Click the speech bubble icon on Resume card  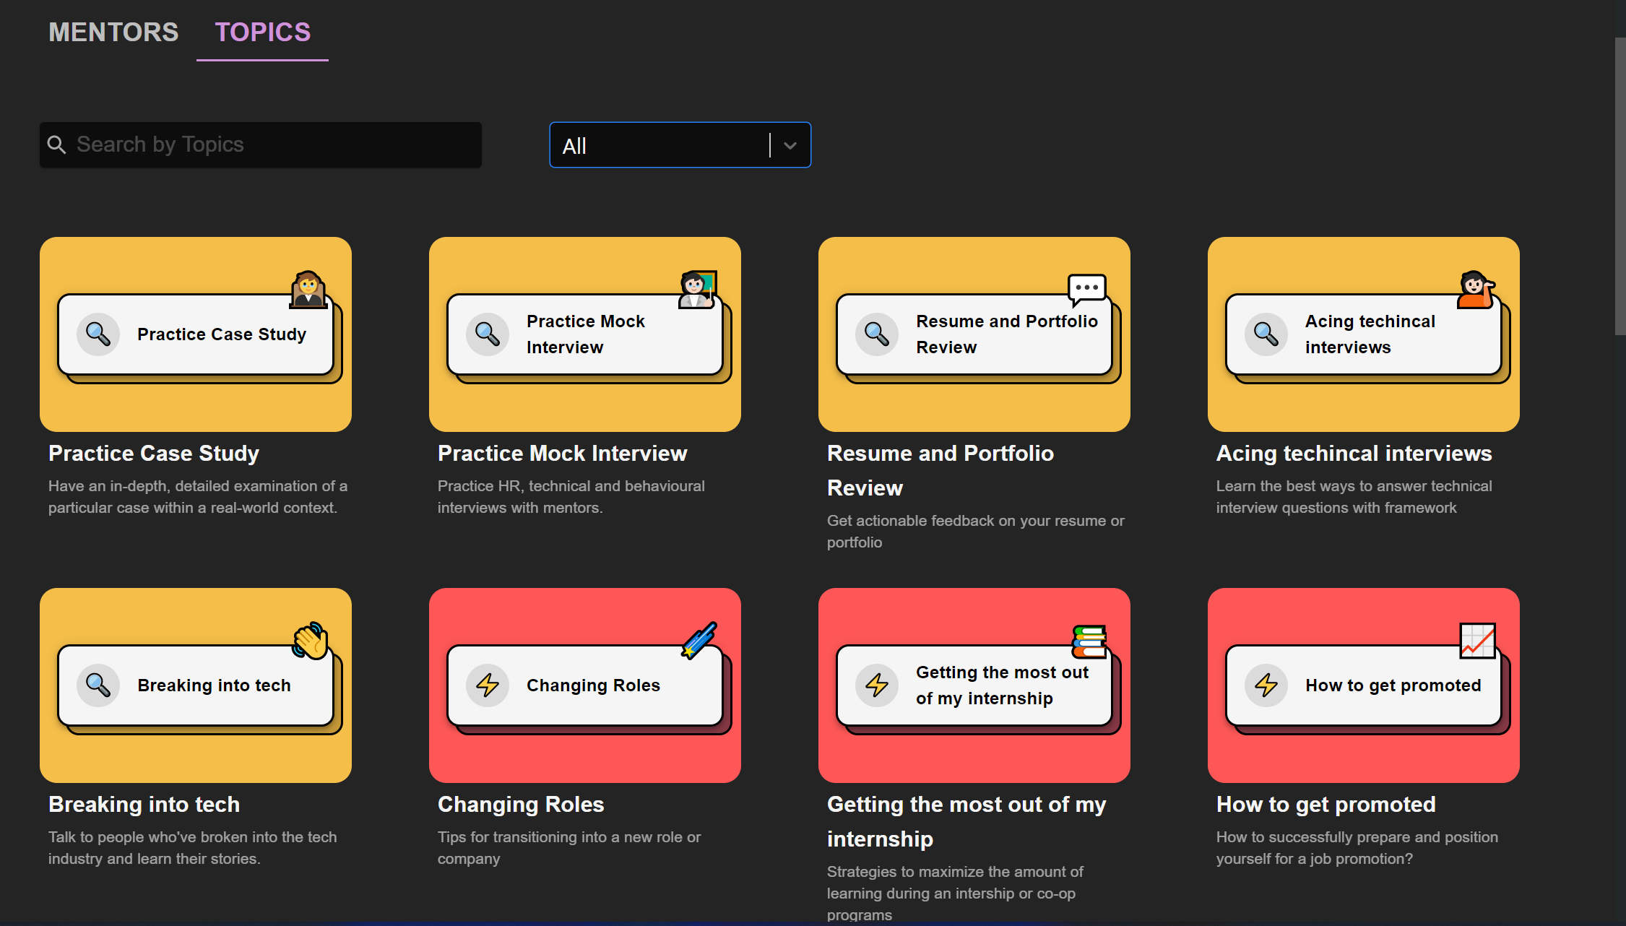1086,288
